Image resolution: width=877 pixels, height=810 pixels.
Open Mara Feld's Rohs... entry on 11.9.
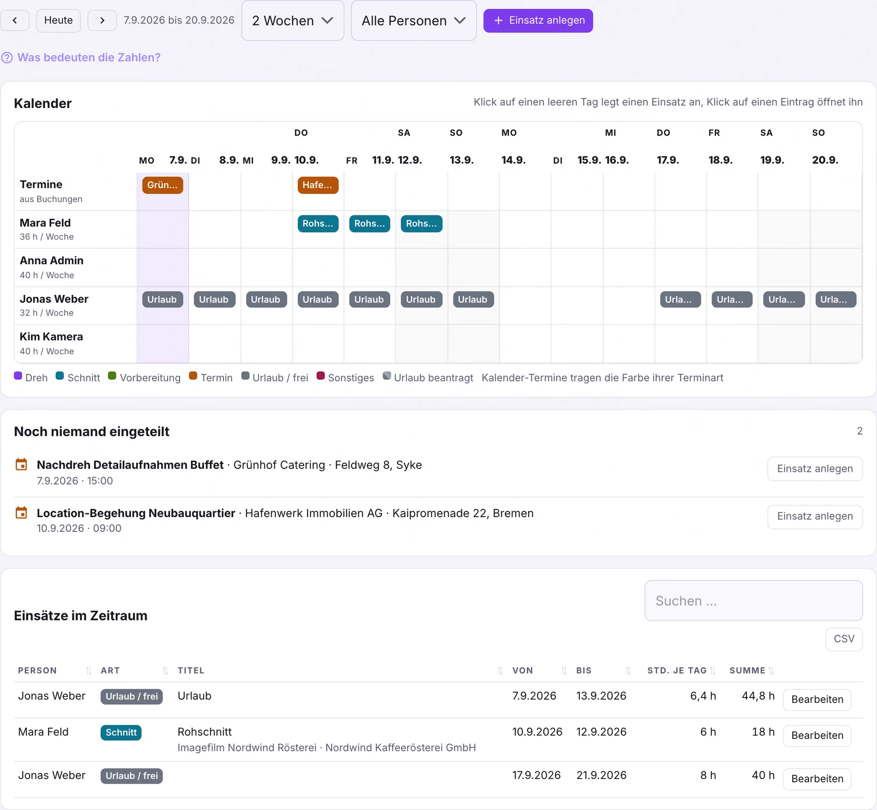pos(369,224)
